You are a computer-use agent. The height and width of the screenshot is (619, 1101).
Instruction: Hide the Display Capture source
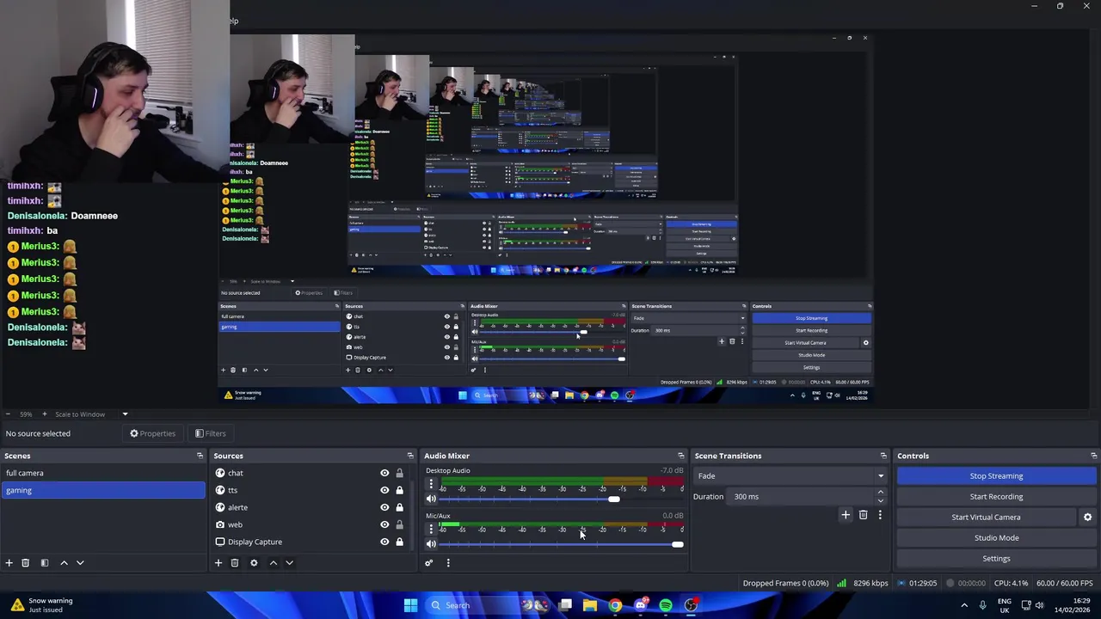pos(384,542)
